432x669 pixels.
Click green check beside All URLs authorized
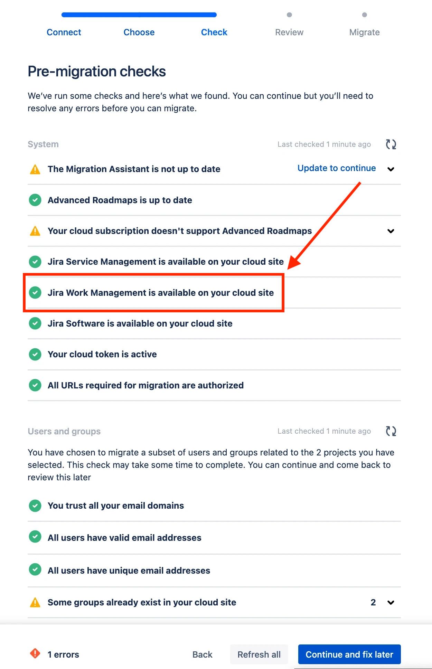(x=35, y=385)
